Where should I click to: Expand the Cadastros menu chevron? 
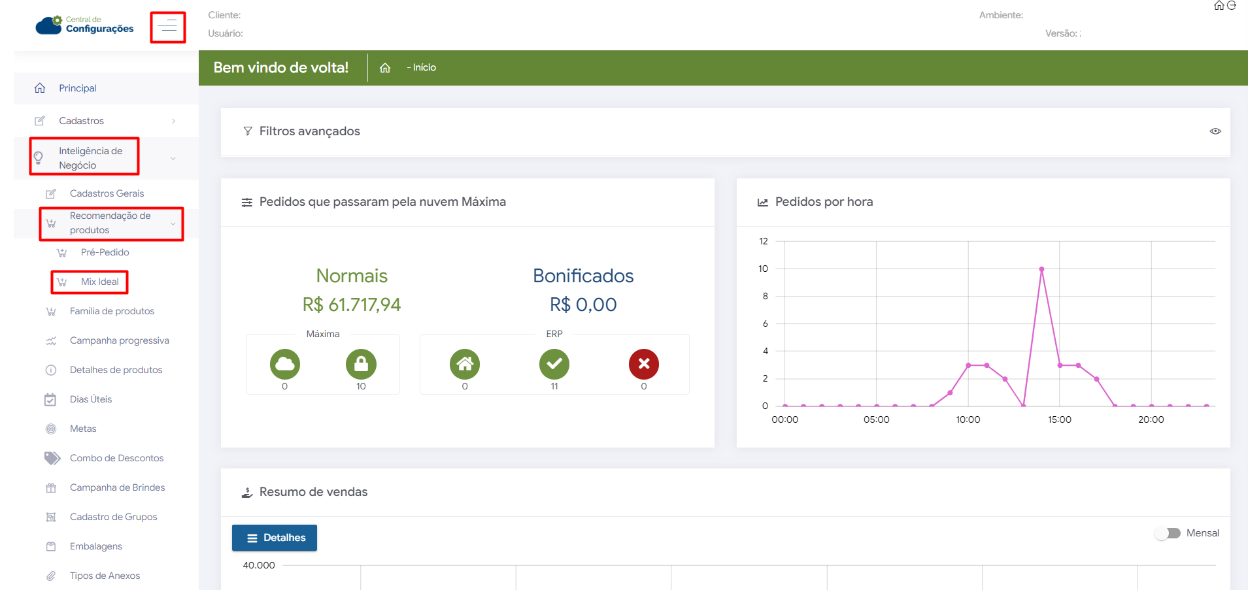(173, 121)
